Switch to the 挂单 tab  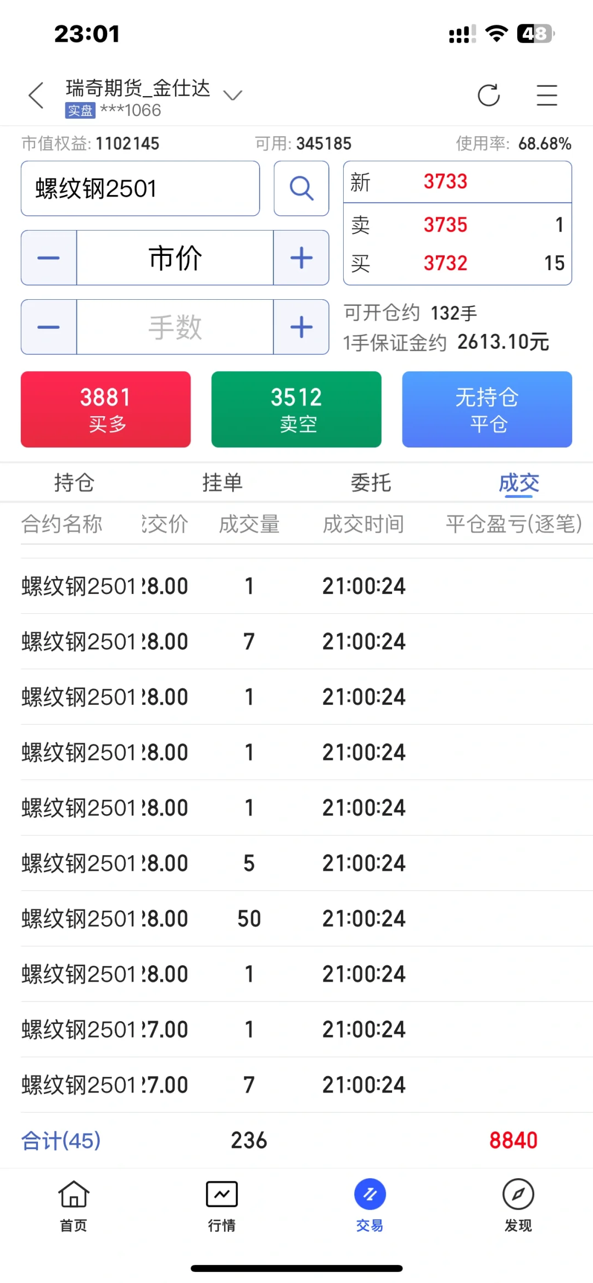tap(222, 483)
